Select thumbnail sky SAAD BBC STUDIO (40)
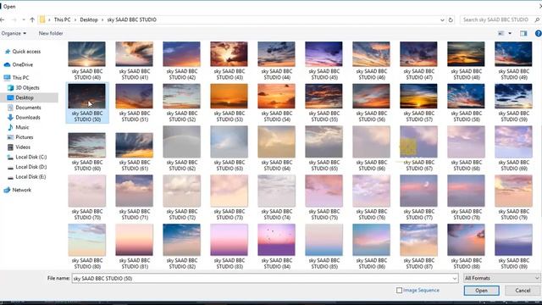Screen dimensions: 542x305 click(86, 54)
